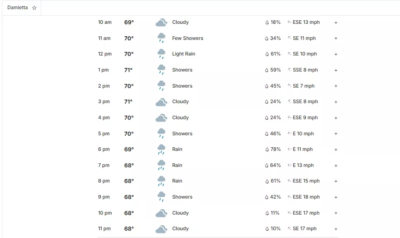400x238 pixels.
Task: Click the rain icon at 6 pm
Action: point(161,149)
